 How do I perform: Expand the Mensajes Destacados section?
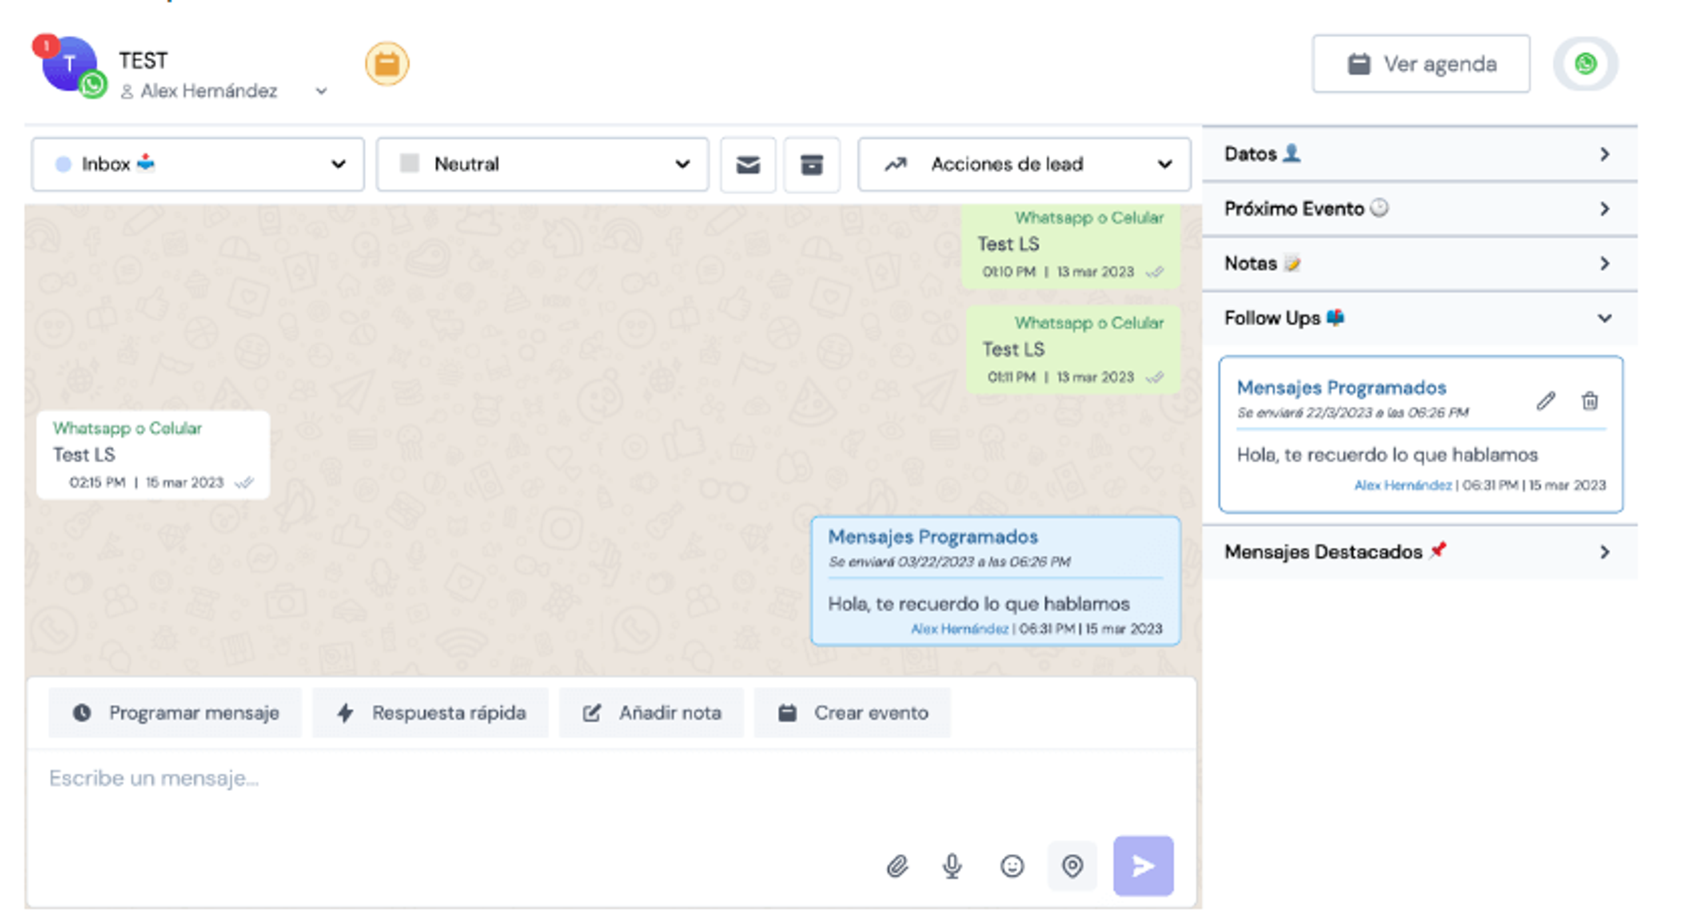[1419, 552]
